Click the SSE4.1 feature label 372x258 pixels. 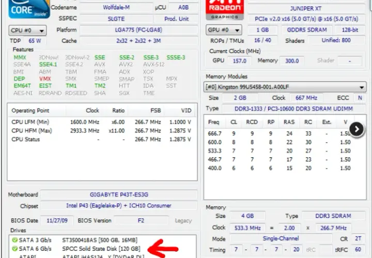click(x=48, y=64)
